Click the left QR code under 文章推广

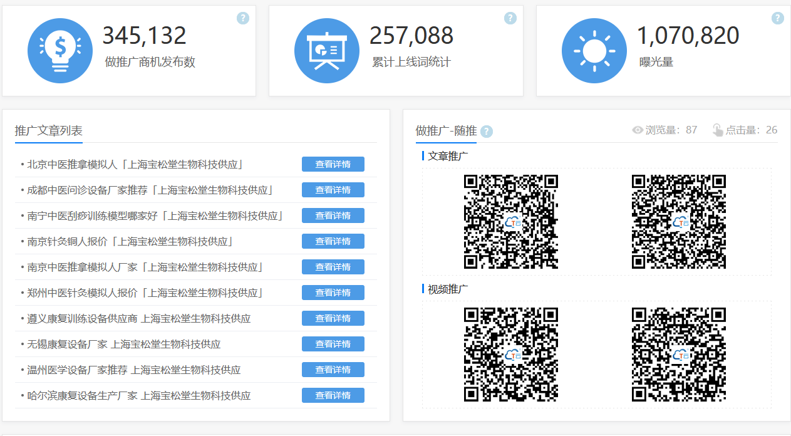click(x=511, y=222)
